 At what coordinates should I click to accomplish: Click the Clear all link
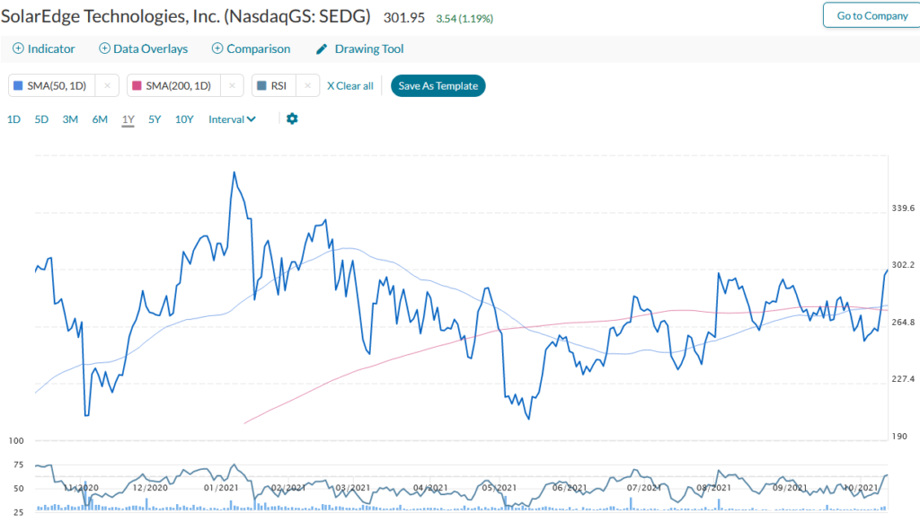350,85
